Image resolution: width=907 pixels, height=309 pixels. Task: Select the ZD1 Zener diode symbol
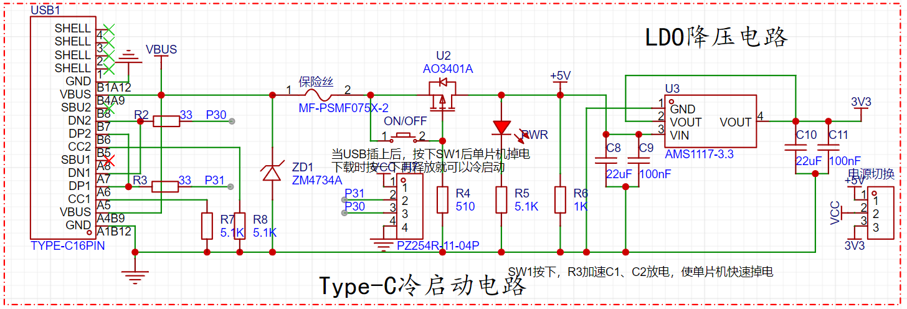click(x=272, y=172)
